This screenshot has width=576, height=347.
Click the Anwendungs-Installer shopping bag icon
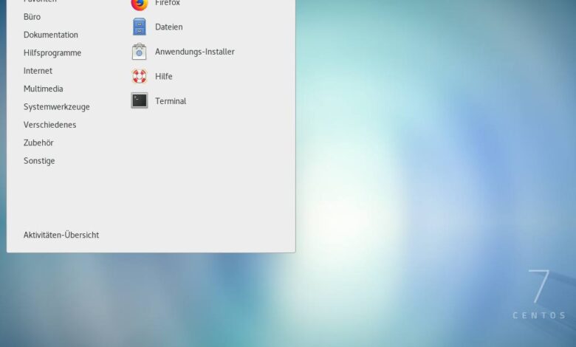click(x=139, y=52)
